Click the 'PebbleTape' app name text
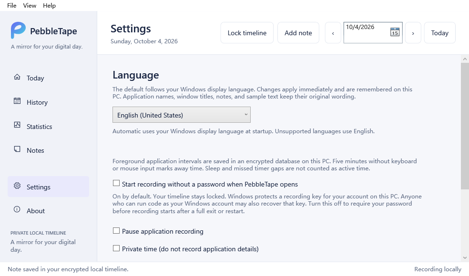This screenshot has height=276, width=469. [53, 31]
